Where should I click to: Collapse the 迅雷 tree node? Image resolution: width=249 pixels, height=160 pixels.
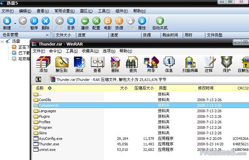pyautogui.click(x=2, y=42)
